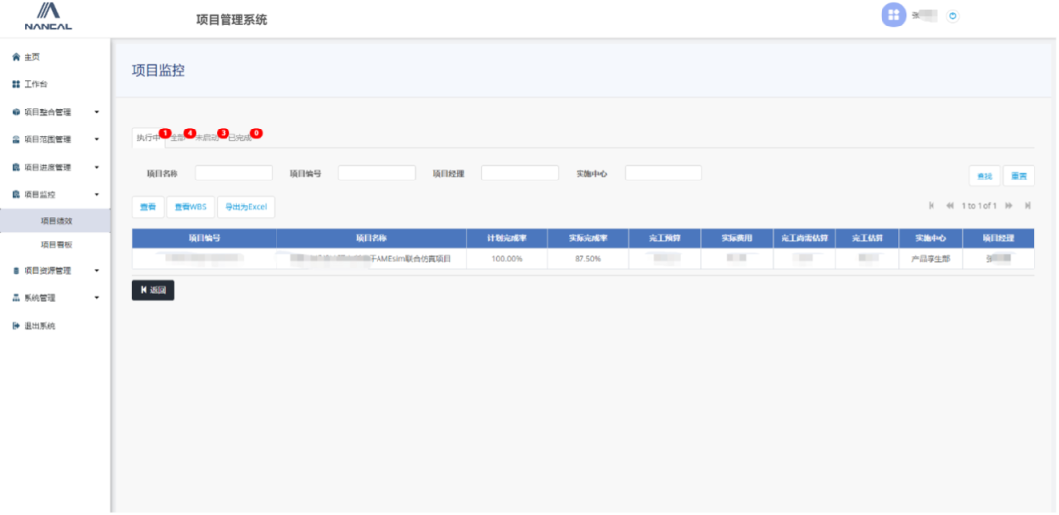Image resolution: width=1059 pixels, height=515 pixels.
Task: Click the 导出为Excel button
Action: [245, 207]
